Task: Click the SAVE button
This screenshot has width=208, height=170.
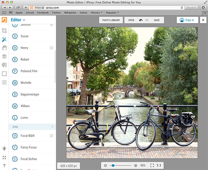Action: pos(157,20)
